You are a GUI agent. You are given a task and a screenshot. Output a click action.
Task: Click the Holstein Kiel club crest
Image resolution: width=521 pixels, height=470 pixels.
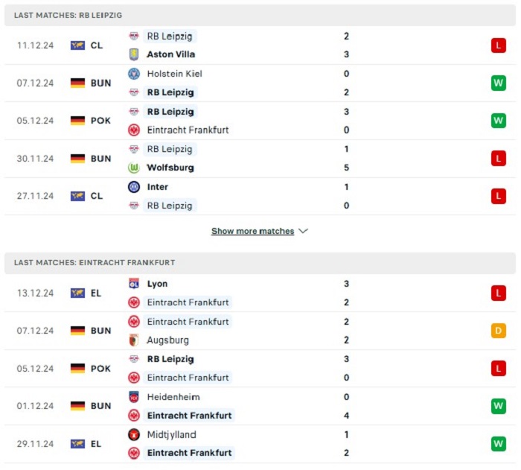click(134, 74)
